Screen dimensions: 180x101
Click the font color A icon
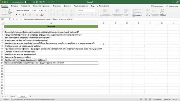tap(42, 15)
